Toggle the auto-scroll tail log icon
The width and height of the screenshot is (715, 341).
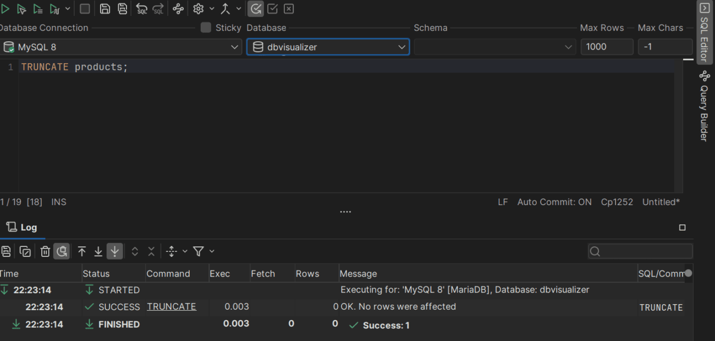(114, 251)
